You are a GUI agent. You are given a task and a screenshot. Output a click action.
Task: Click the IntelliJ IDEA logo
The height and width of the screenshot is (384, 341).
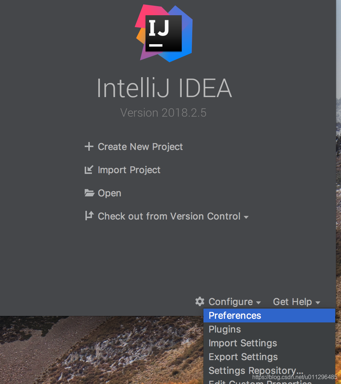pos(164,33)
